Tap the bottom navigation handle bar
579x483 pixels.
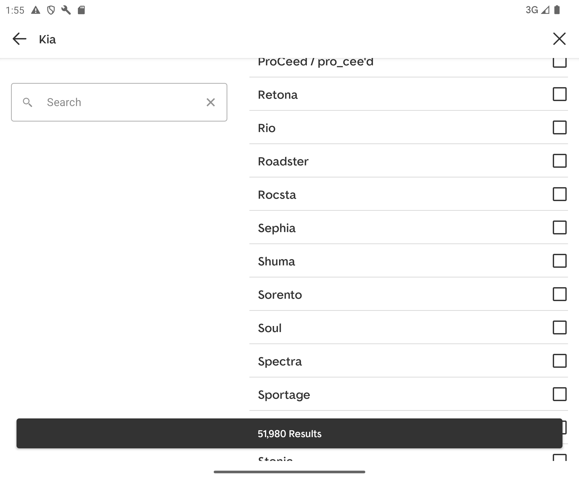[x=290, y=472]
